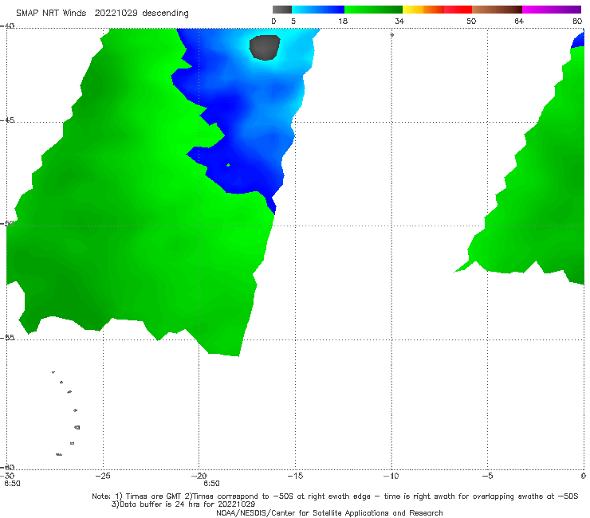Image resolution: width=590 pixels, height=518 pixels.
Task: Click the word 'descending' in the title
Action: tap(165, 14)
